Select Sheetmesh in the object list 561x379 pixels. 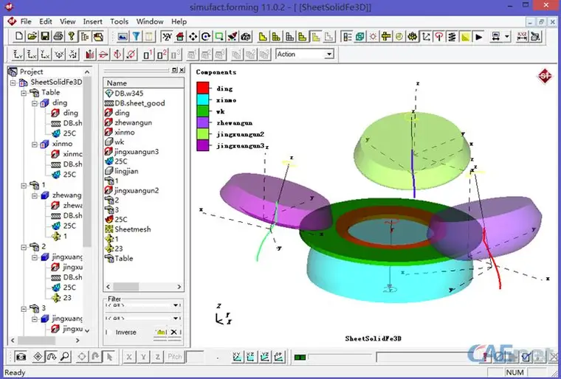tap(132, 229)
